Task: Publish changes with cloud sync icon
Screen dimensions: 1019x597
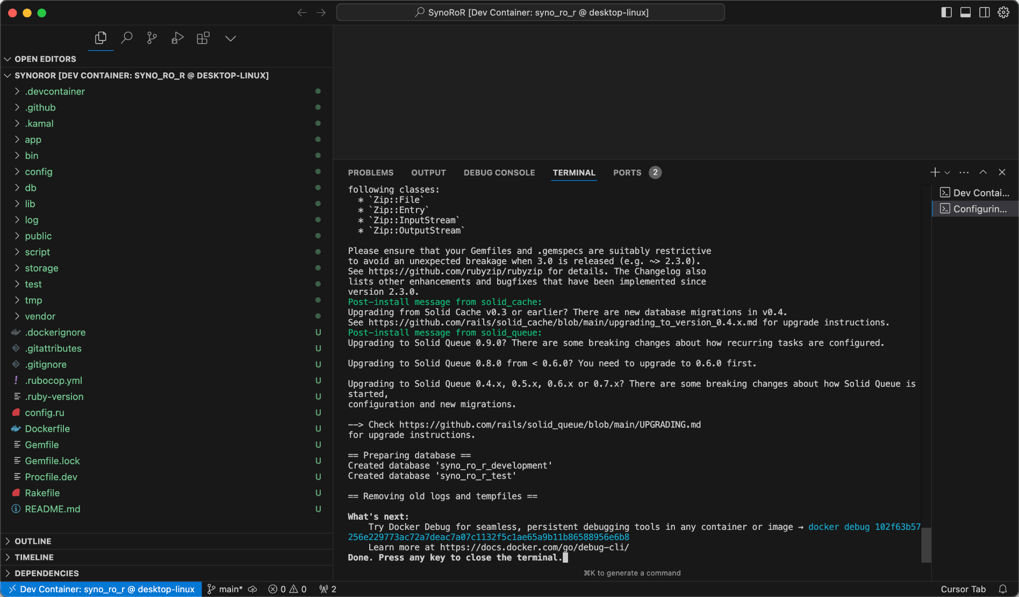Action: click(252, 589)
